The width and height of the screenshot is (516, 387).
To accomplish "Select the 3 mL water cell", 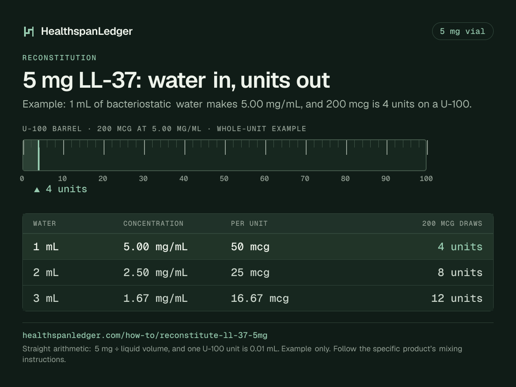I will (x=46, y=298).
